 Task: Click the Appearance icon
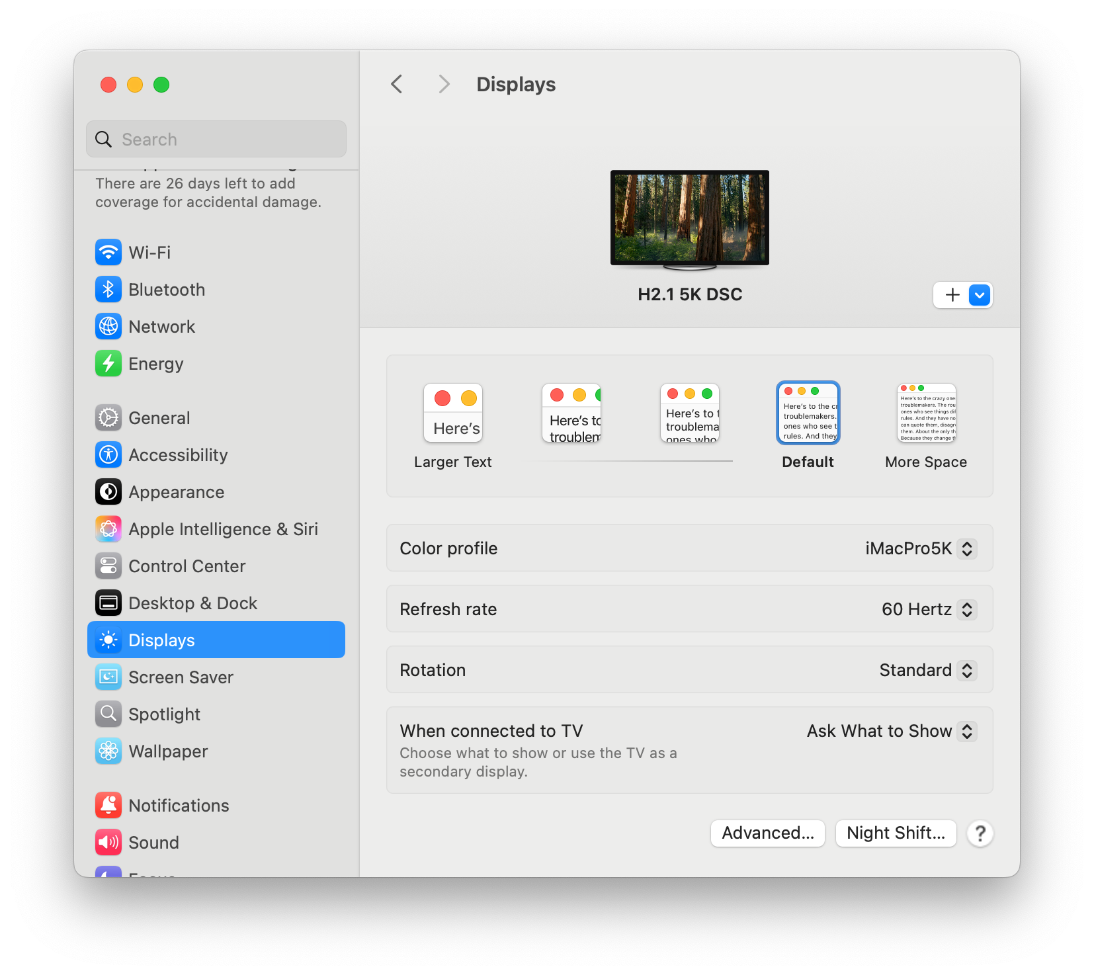tap(108, 491)
